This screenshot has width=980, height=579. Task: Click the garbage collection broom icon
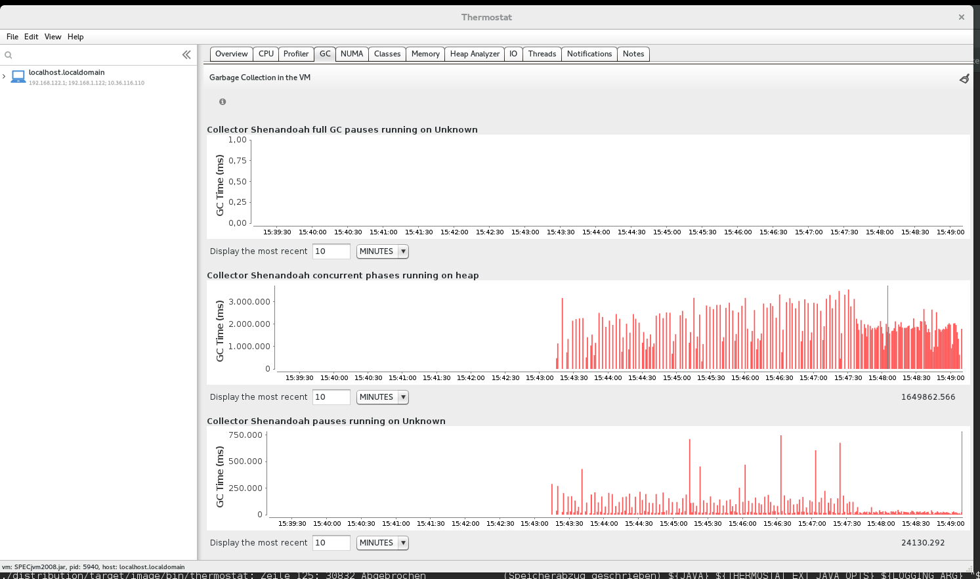coord(964,78)
